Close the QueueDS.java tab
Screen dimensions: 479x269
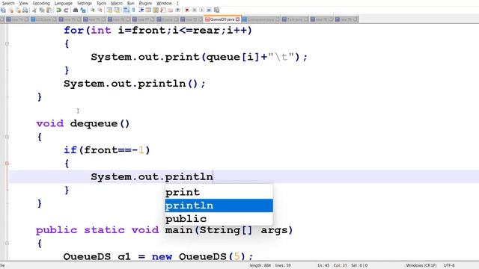(238, 19)
